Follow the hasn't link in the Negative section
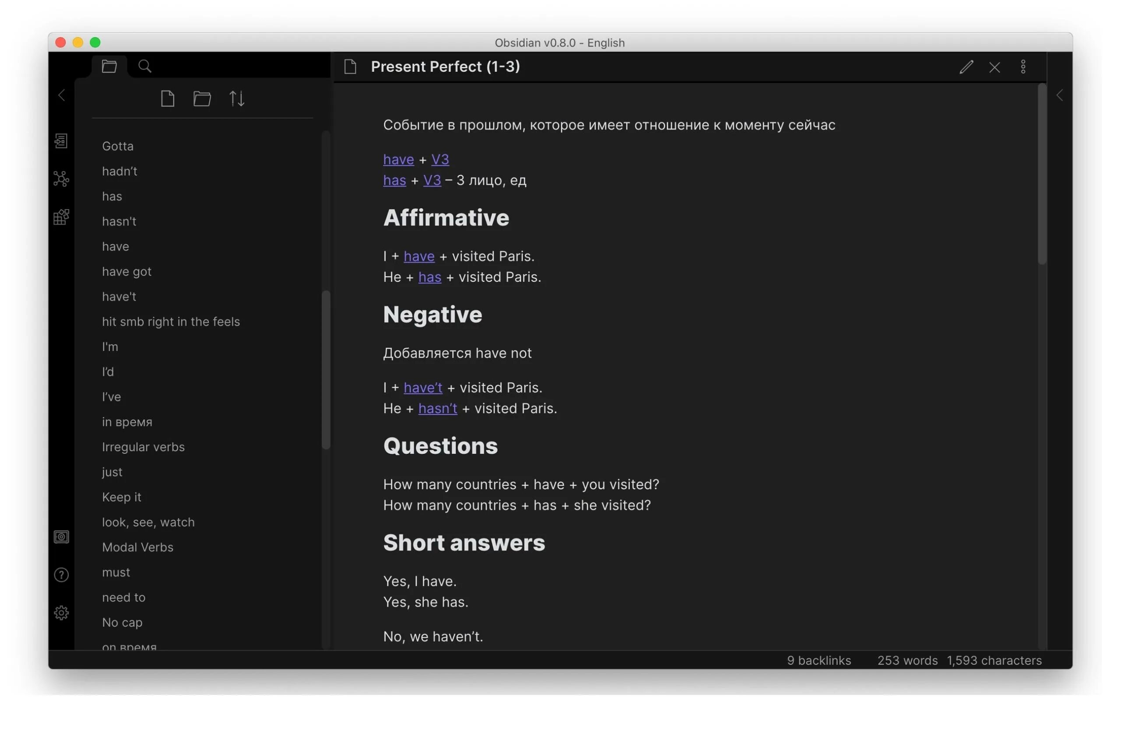Image resolution: width=1121 pixels, height=733 pixels. pos(437,409)
